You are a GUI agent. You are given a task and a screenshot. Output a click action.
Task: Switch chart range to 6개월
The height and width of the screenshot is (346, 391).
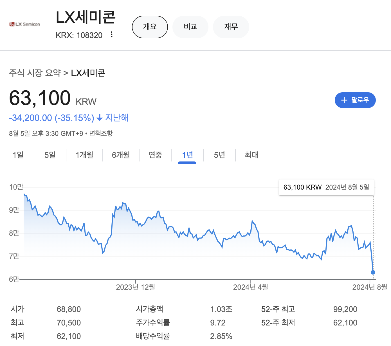point(121,155)
